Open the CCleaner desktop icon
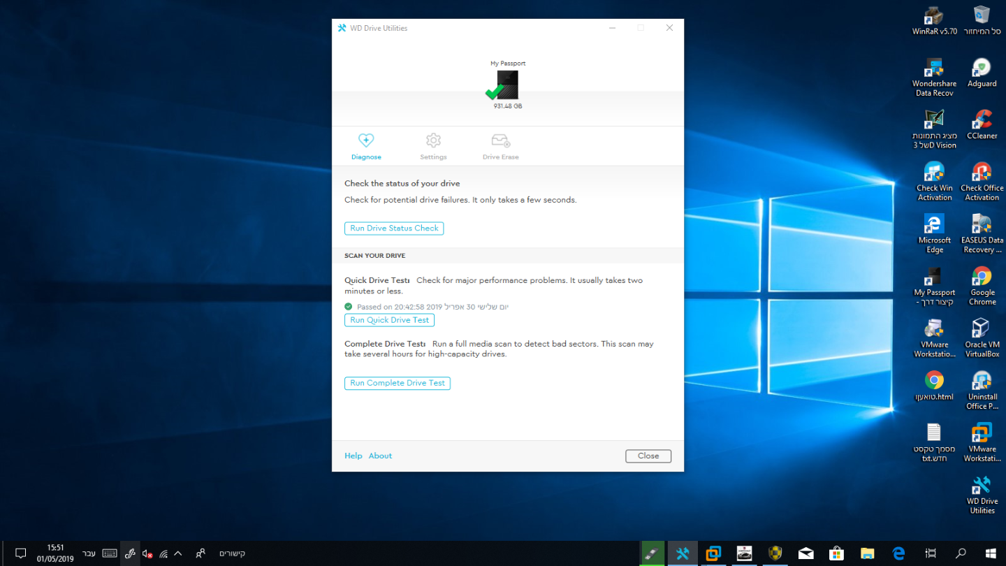Image resolution: width=1006 pixels, height=566 pixels. [x=982, y=124]
